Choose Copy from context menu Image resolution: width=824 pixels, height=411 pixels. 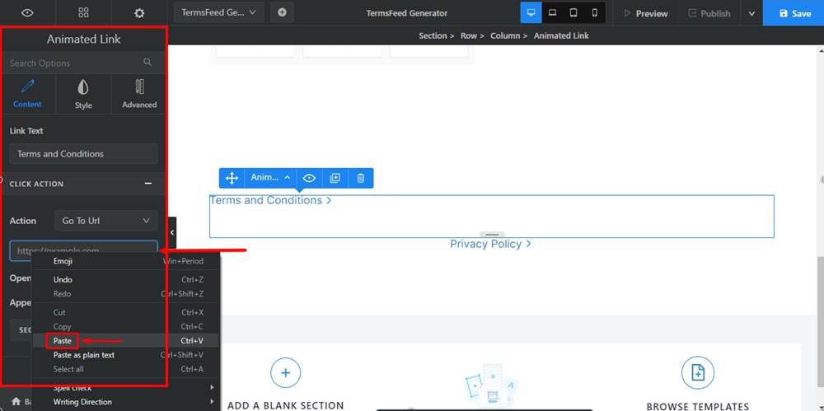tap(125, 326)
